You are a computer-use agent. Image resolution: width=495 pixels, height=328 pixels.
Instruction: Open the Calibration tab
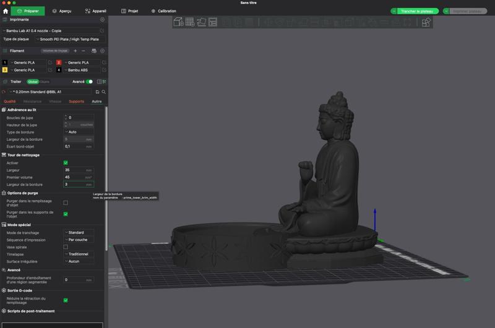click(x=163, y=11)
